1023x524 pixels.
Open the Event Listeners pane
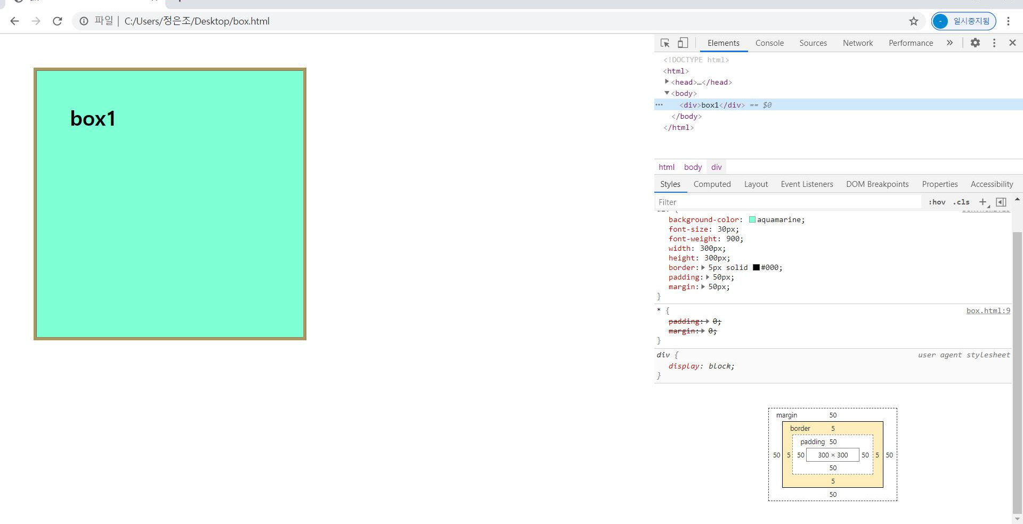point(807,184)
